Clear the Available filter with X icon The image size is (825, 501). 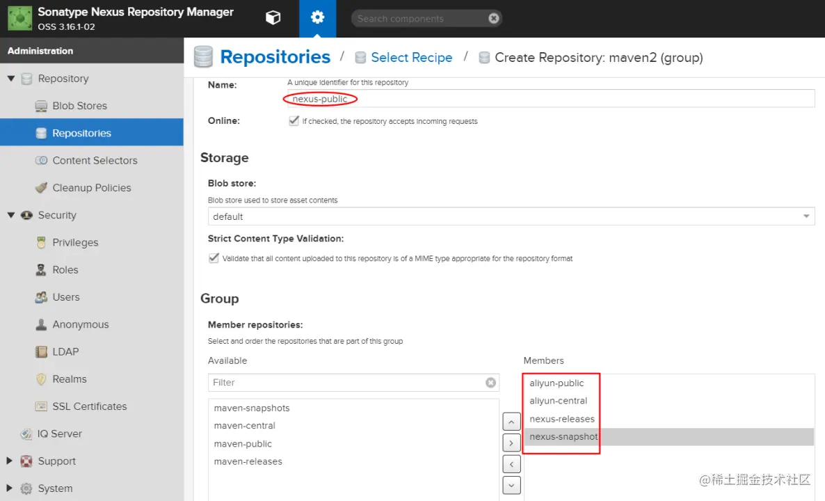pos(490,383)
